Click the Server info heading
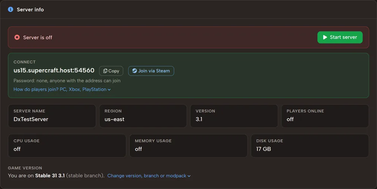Screen dimensions: 377x189 pos(30,9)
